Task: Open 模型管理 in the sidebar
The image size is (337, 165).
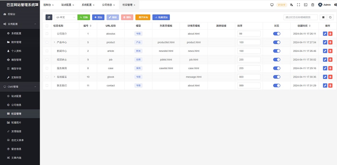Action: [x=20, y=60]
